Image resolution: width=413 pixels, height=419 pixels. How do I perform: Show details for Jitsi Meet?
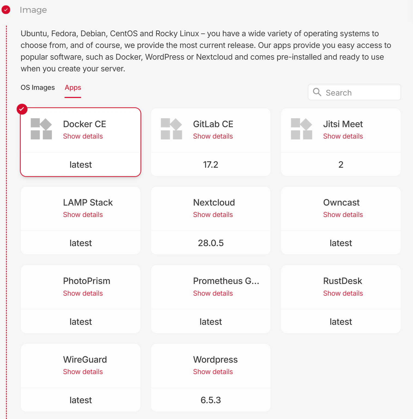tap(343, 136)
